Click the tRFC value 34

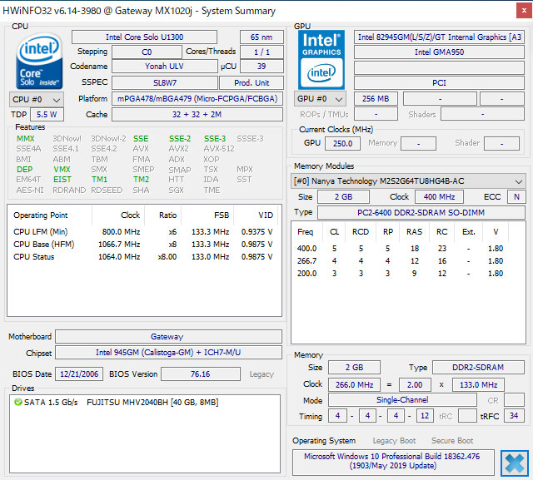click(514, 416)
